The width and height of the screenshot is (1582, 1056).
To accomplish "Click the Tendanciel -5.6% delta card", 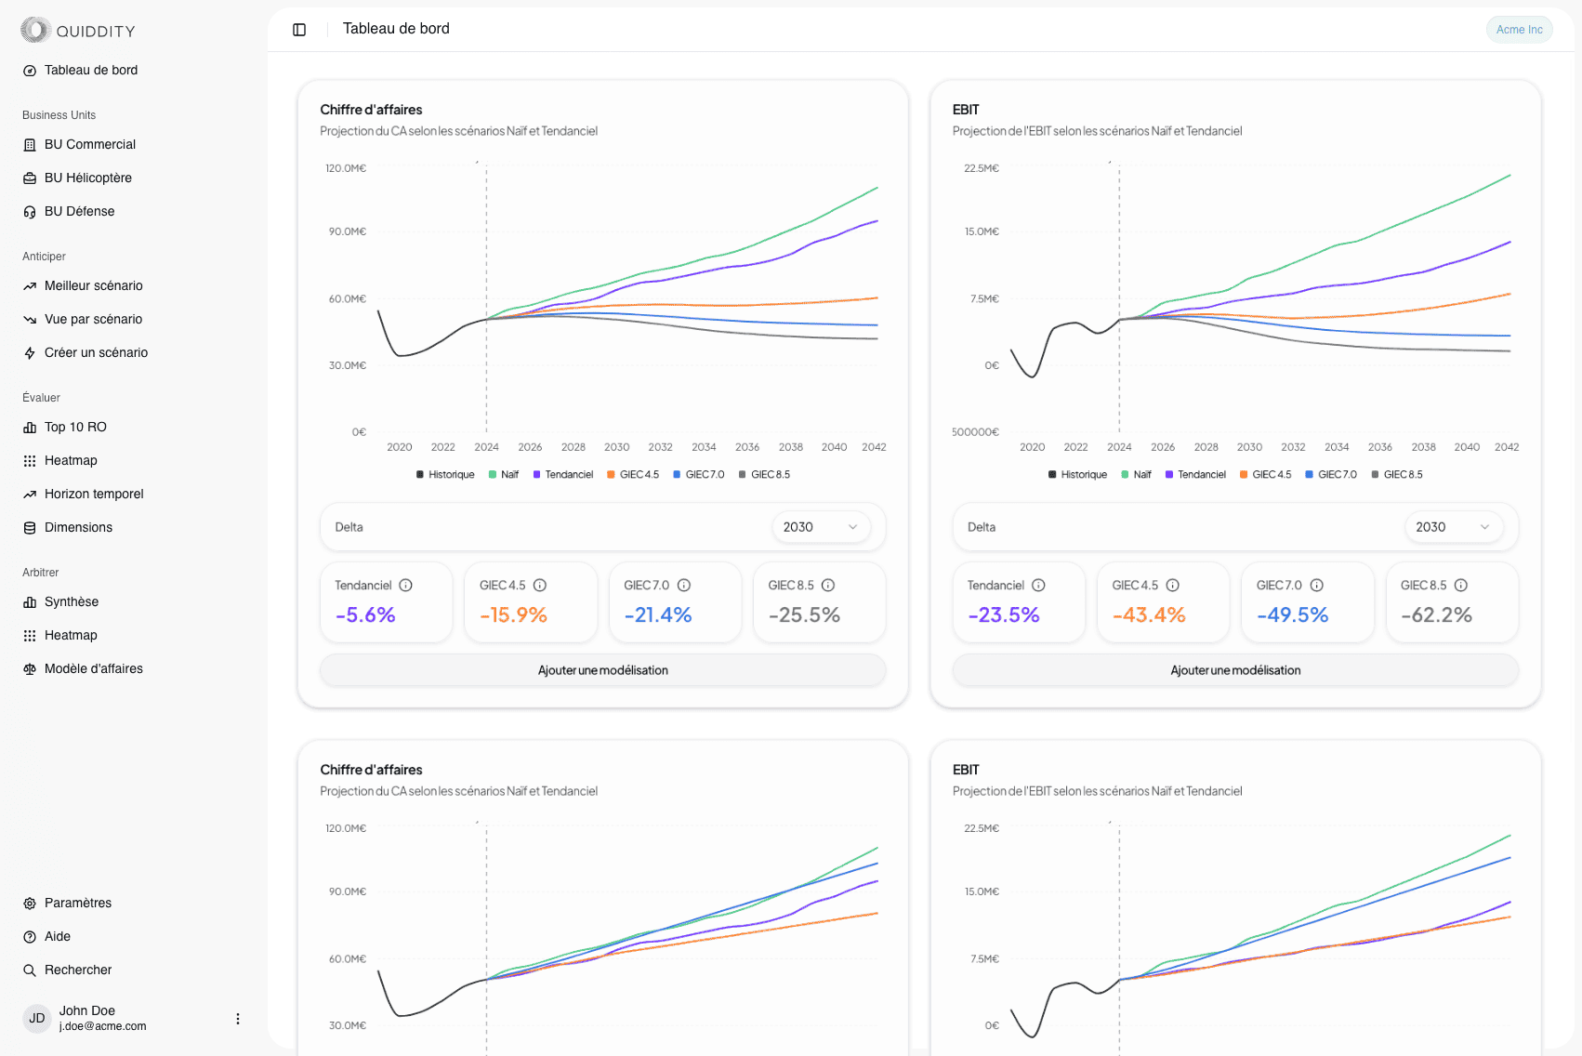I will click(x=385, y=602).
